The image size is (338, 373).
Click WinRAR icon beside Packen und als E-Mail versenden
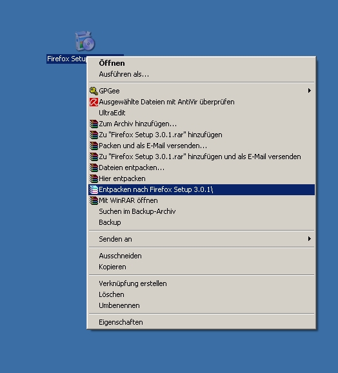pyautogui.click(x=94, y=146)
